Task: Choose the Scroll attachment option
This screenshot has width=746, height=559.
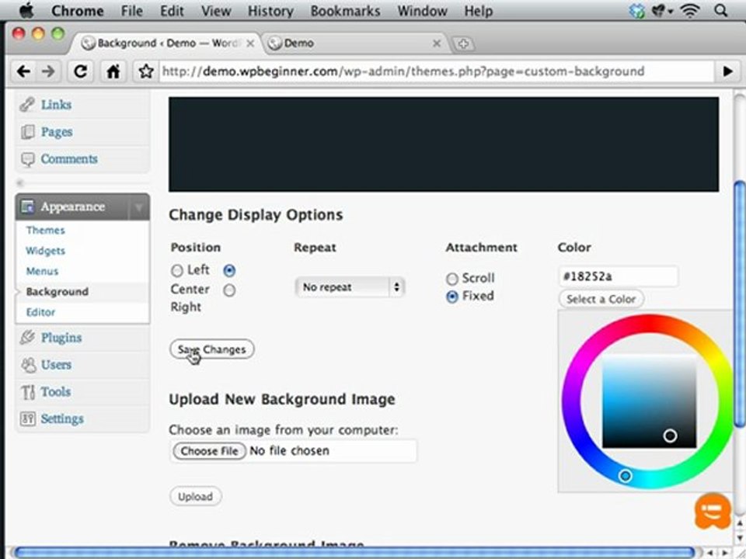Action: [x=452, y=279]
